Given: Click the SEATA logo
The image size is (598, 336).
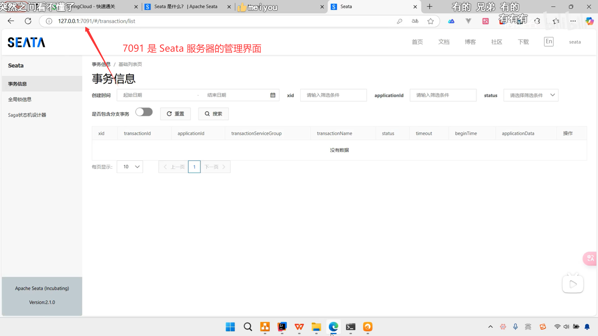Looking at the screenshot, I should [26, 42].
